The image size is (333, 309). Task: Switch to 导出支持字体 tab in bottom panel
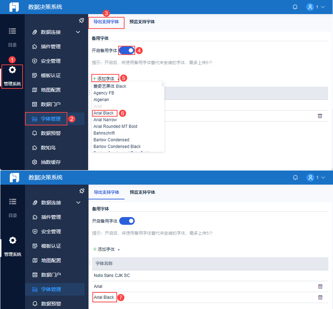[x=107, y=192]
